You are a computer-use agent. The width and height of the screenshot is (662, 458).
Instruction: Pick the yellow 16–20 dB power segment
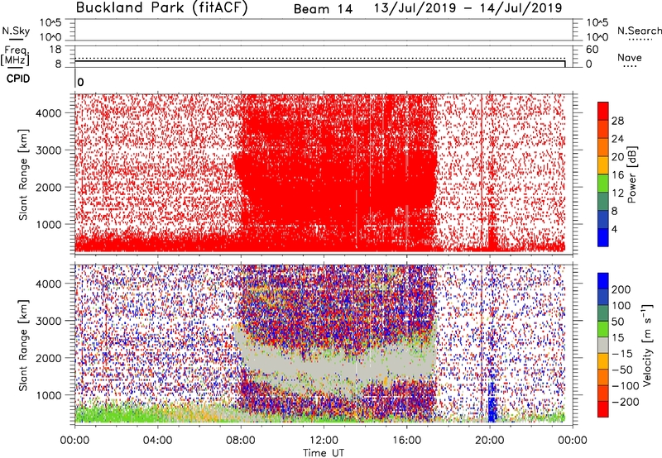point(603,165)
